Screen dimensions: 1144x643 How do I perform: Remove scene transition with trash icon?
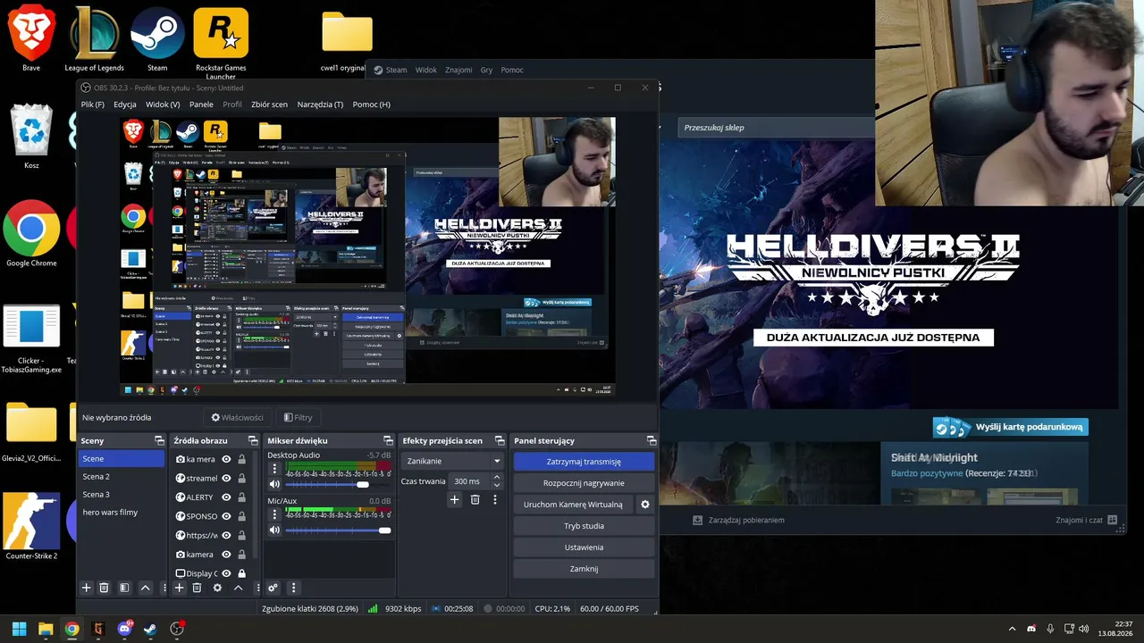(x=475, y=500)
